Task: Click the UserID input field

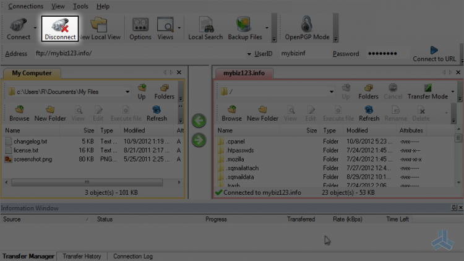Action: click(302, 54)
